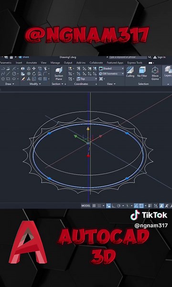Select the Rotate tool in Modify panel
The height and width of the screenshot is (287, 172).
point(34,74)
